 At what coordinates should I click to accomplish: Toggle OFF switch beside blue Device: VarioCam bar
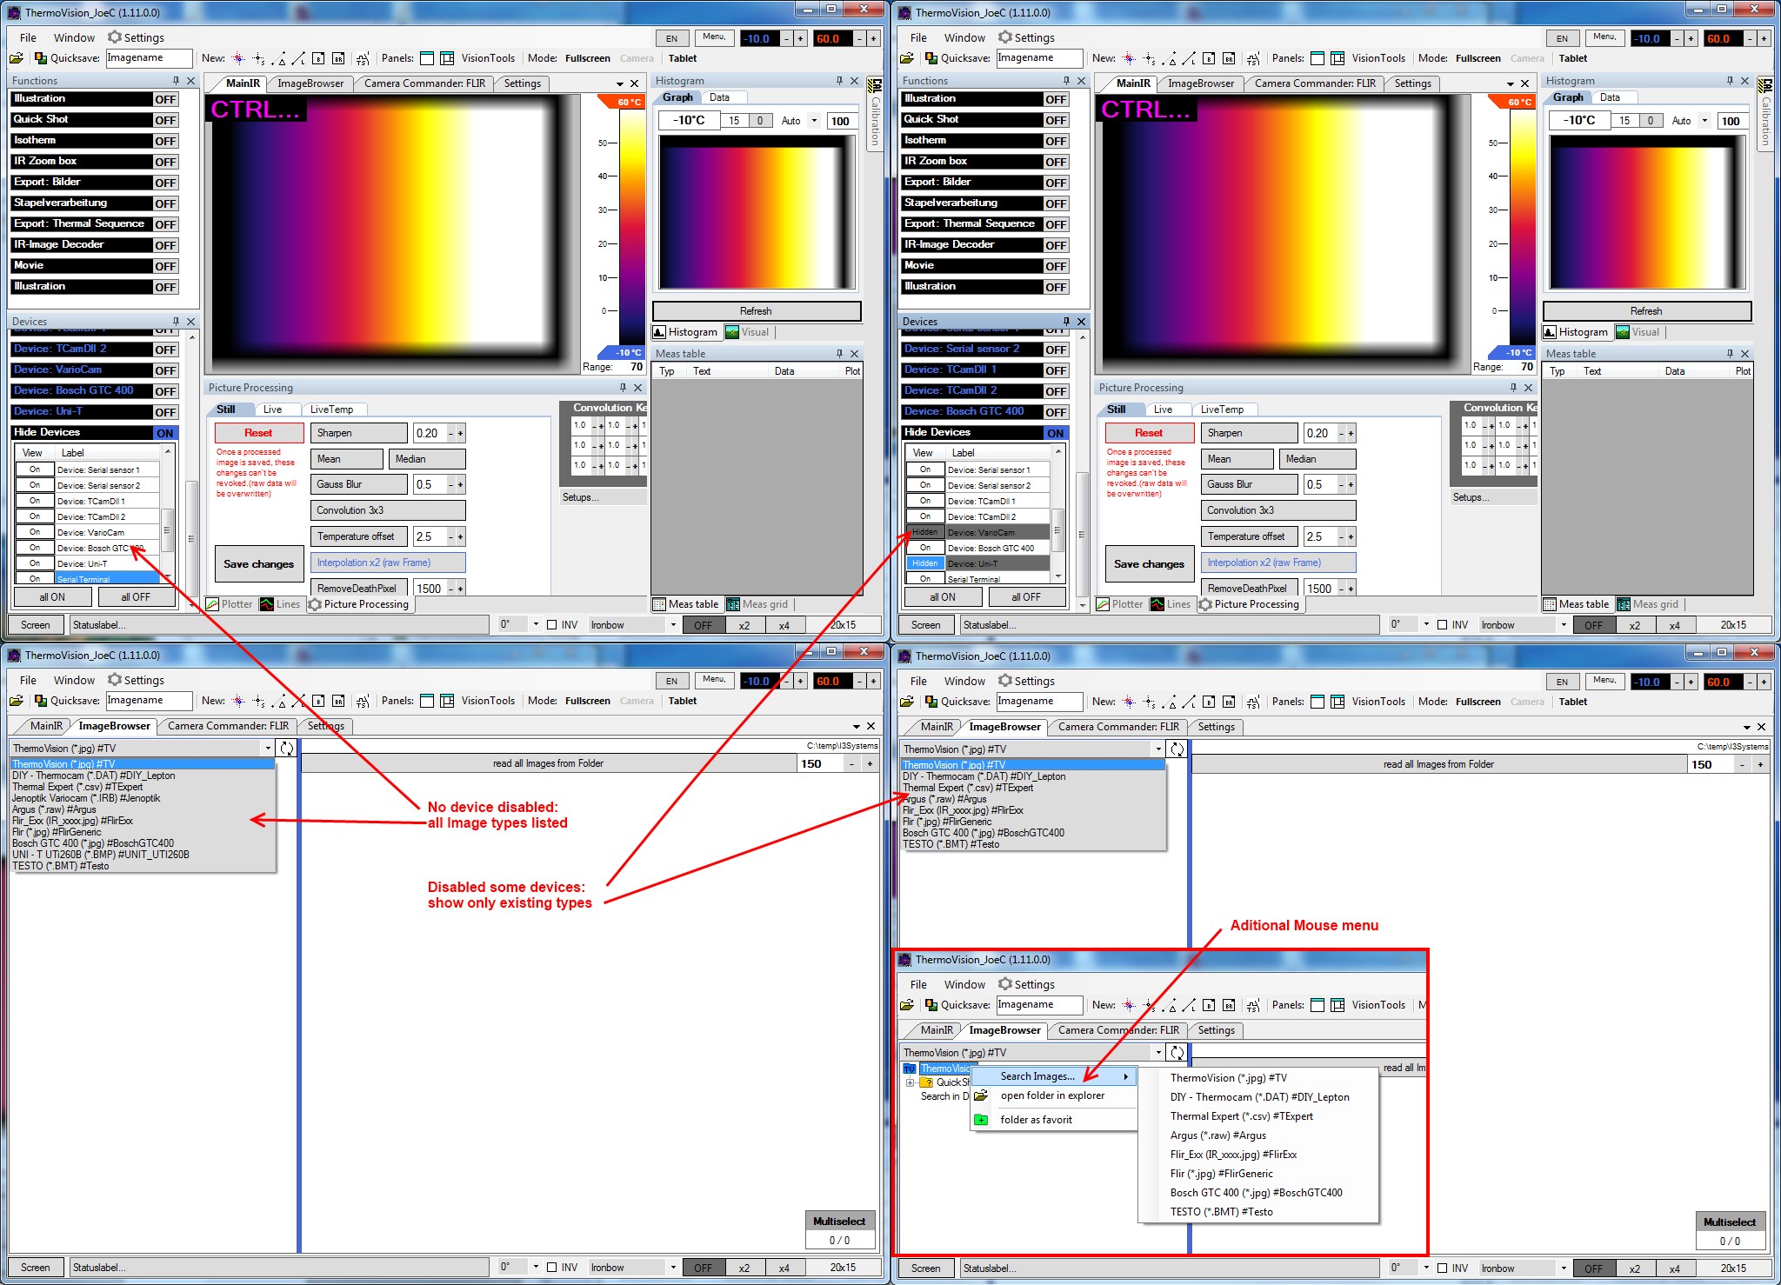pyautogui.click(x=165, y=370)
